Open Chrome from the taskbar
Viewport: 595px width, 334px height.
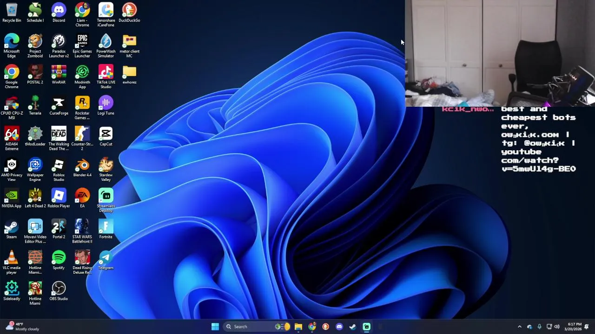pyautogui.click(x=312, y=327)
